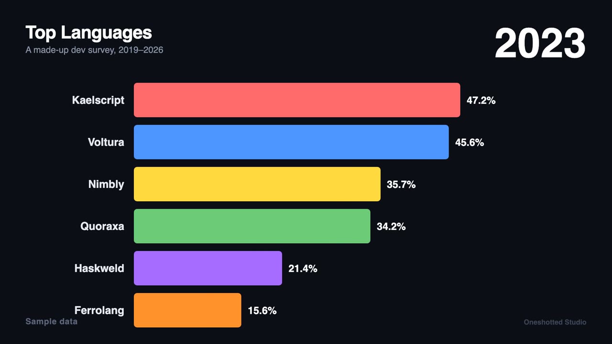The image size is (612, 344).
Task: Select the Nimbly label text
Action: tap(106, 184)
